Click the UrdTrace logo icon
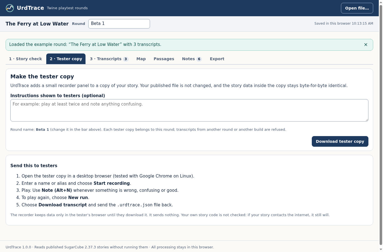The width and height of the screenshot is (383, 252). tap(10, 8)
